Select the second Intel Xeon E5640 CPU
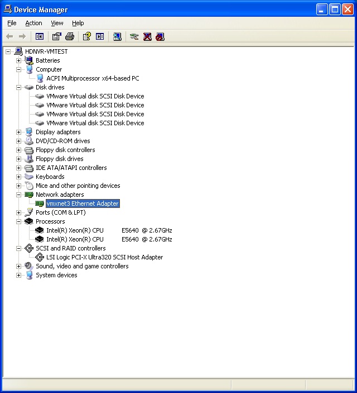Screen dimensions: 357x393 coord(109,239)
